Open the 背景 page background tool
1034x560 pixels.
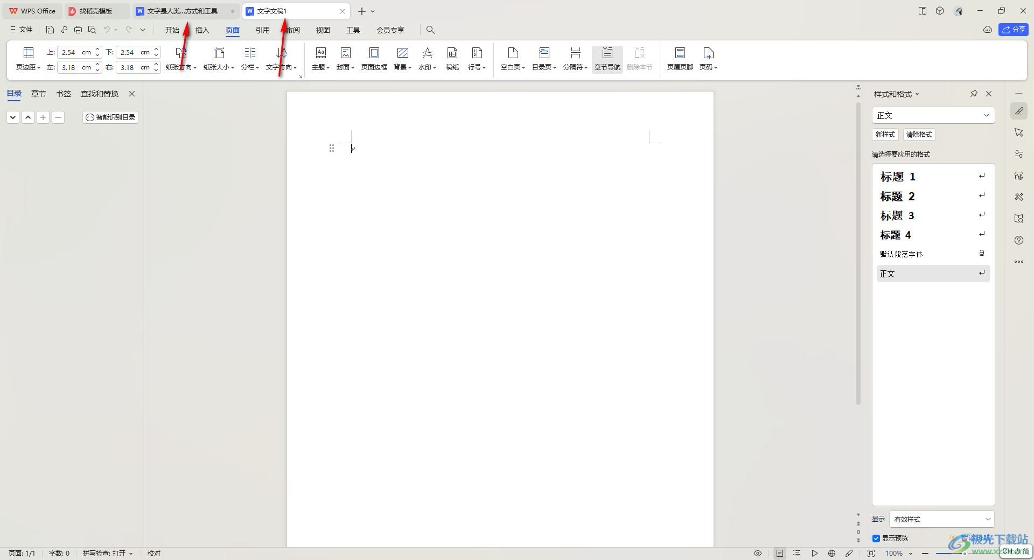(x=403, y=59)
